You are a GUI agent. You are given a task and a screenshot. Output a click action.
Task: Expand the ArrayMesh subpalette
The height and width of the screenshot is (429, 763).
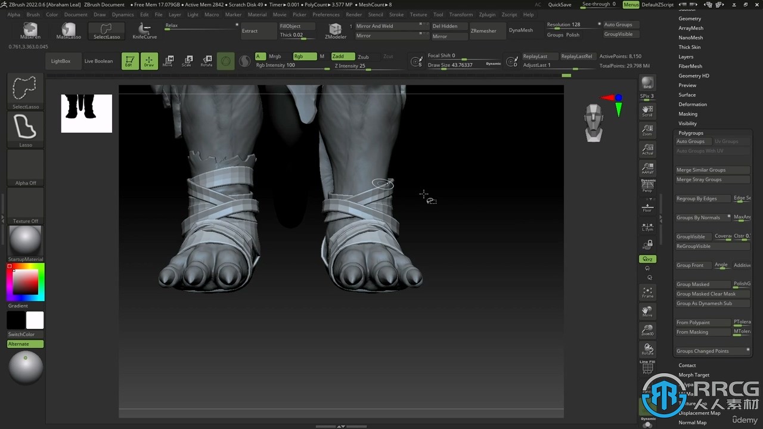tap(691, 28)
